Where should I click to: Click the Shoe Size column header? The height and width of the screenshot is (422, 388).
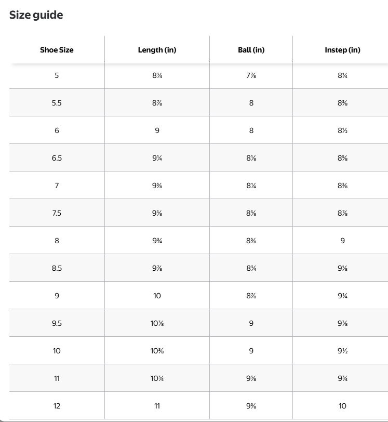point(57,50)
